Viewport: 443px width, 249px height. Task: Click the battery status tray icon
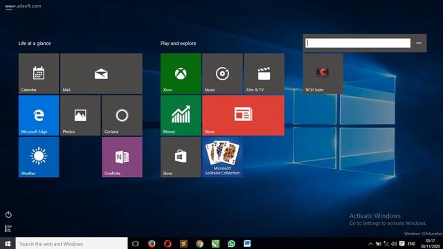[x=379, y=243]
